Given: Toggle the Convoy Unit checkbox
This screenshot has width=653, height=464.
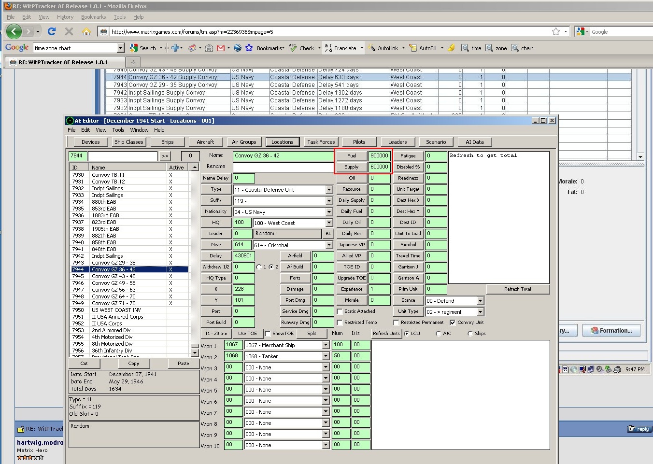Looking at the screenshot, I should point(453,323).
